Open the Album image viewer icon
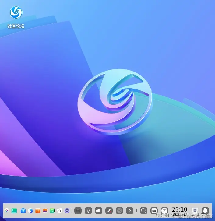This screenshot has width=215, height=221. coord(45,211)
